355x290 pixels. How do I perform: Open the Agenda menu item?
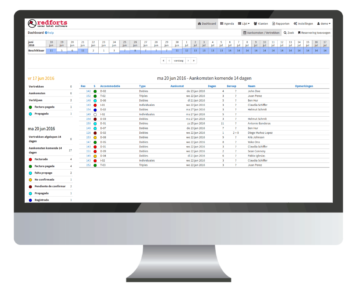coord(227,24)
